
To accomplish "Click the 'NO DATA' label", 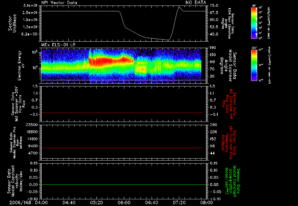I will [196, 2].
